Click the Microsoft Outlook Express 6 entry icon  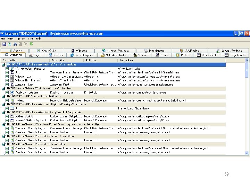(x=12, y=121)
